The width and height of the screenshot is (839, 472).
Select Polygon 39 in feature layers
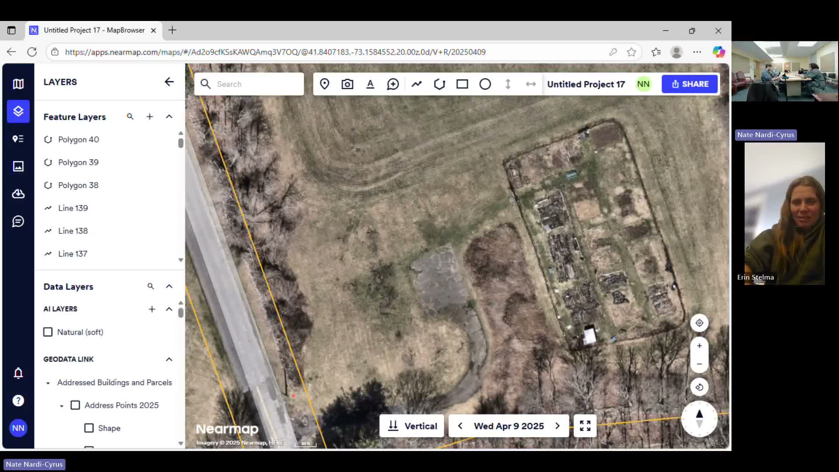[x=78, y=162]
